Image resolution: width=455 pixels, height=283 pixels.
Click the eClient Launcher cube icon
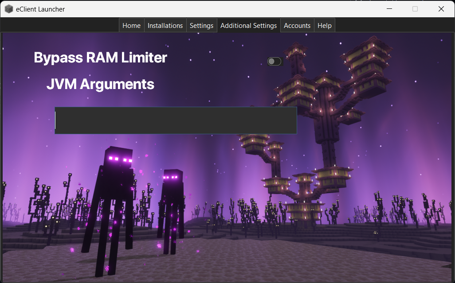pyautogui.click(x=8, y=8)
